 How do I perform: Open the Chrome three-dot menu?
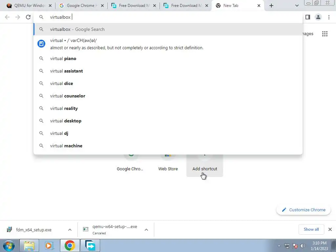point(329,17)
